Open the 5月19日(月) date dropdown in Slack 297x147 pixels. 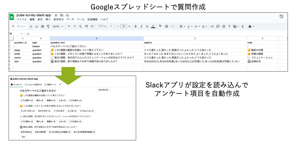tap(104, 90)
